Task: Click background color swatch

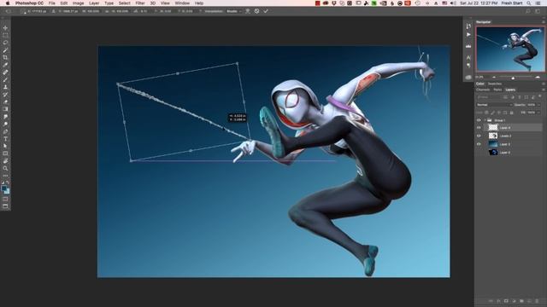Action: coord(7,191)
